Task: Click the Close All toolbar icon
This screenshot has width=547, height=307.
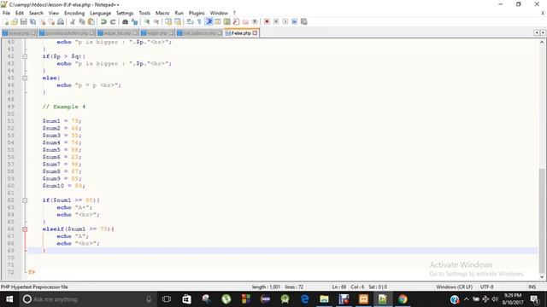Action: [x=51, y=21]
